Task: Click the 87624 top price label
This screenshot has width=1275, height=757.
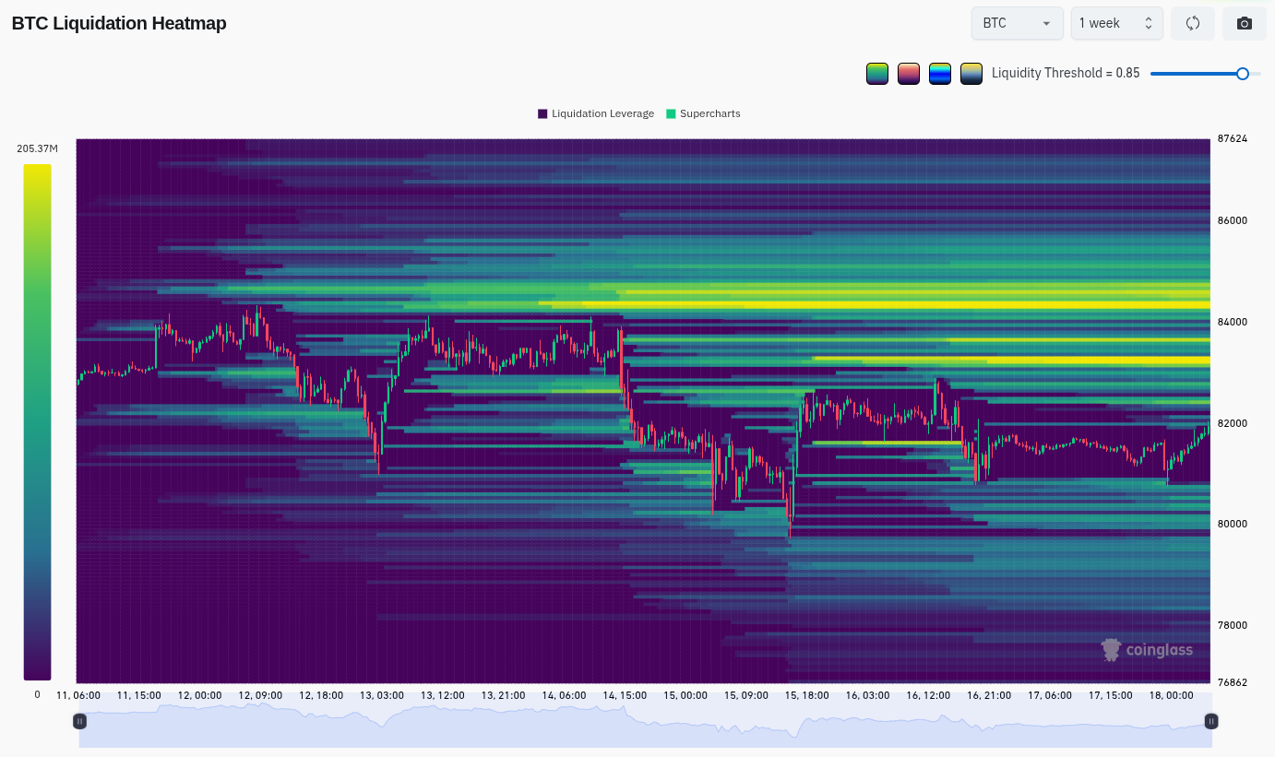Action: coord(1232,139)
